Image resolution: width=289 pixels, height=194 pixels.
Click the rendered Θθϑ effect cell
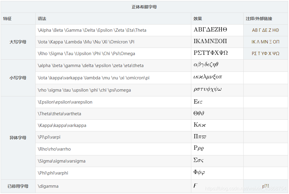[217, 114]
